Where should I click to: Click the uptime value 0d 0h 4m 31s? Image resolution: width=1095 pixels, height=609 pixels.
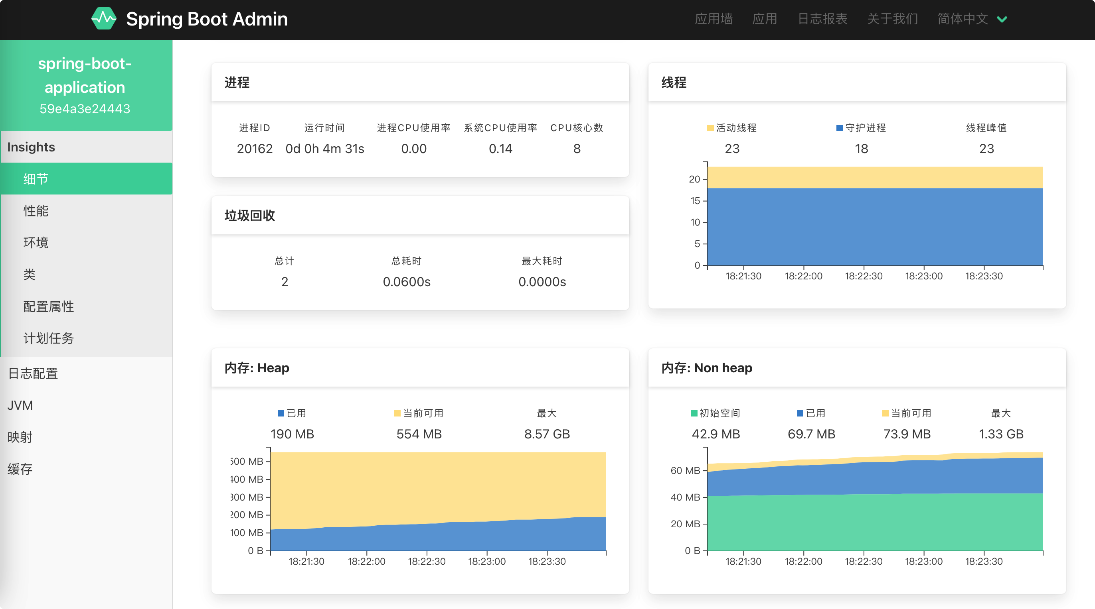(x=325, y=149)
